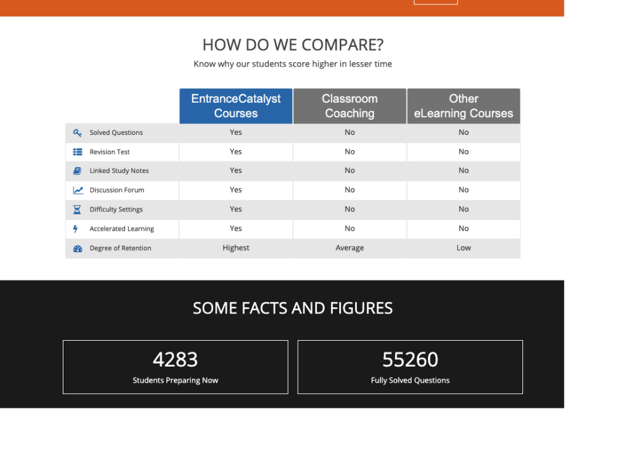The height and width of the screenshot is (475, 634).
Task: Click the SOME FACTS AND FIGURES heading
Action: pyautogui.click(x=293, y=308)
